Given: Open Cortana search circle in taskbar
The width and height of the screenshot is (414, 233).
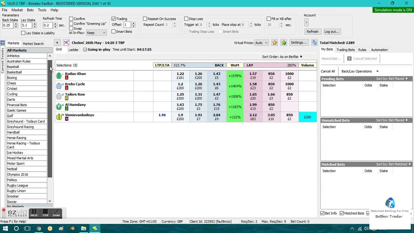Looking at the screenshot, I should pyautogui.click(x=16, y=228).
